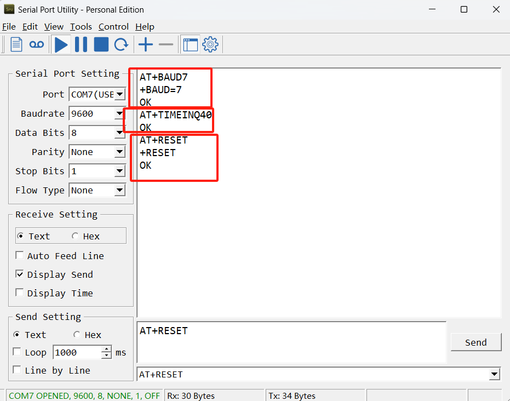Click the record tape loop icon

[36, 44]
